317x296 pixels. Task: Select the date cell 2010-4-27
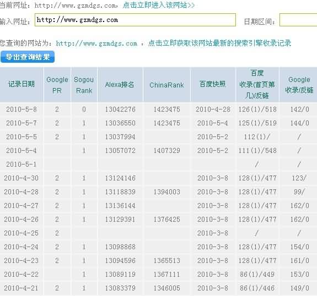(x=22, y=206)
